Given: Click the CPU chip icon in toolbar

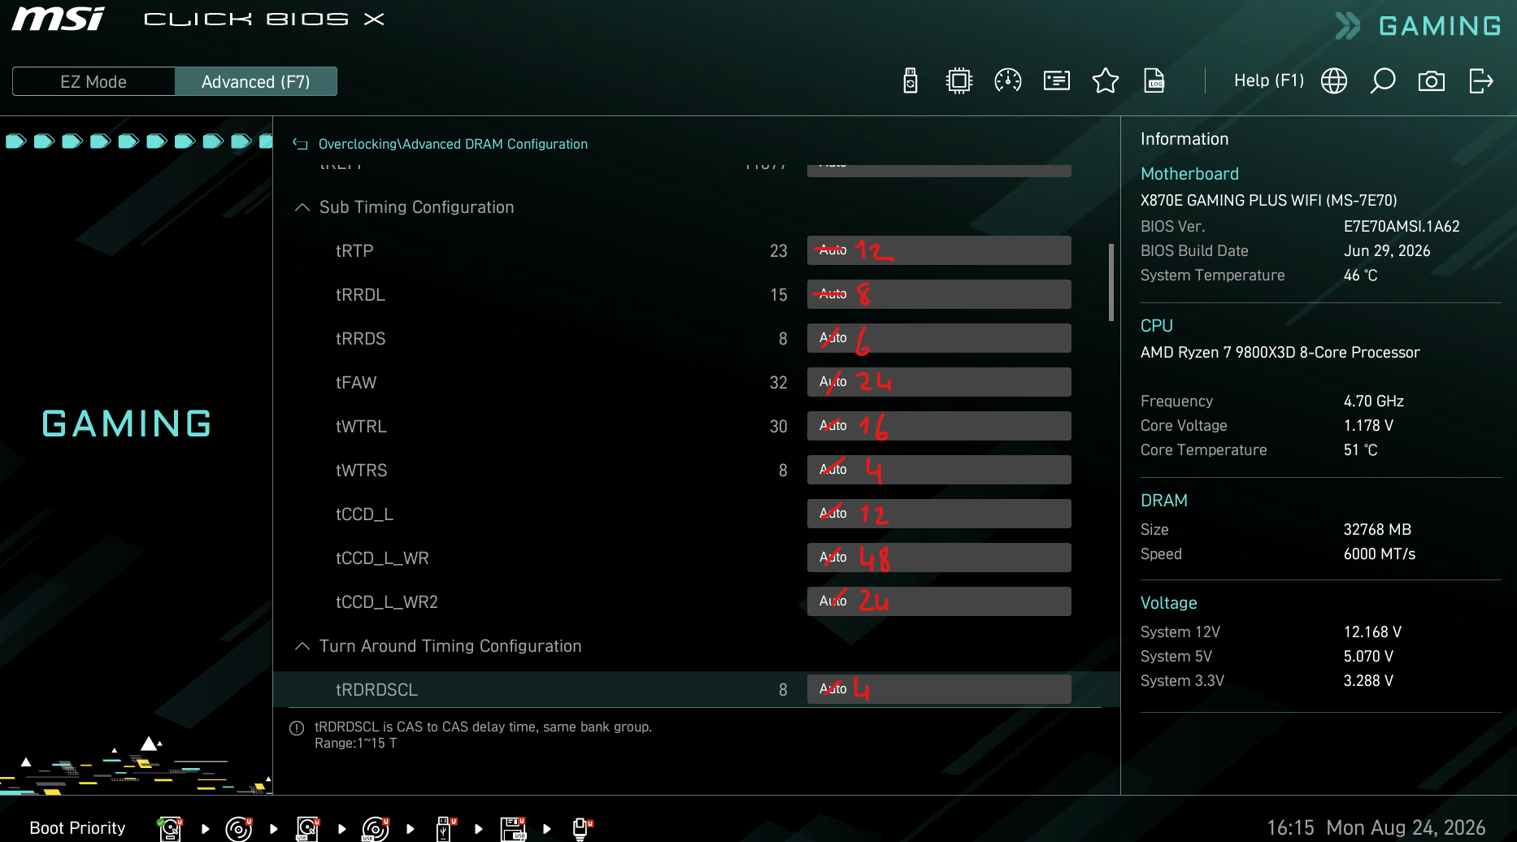Looking at the screenshot, I should coord(959,81).
